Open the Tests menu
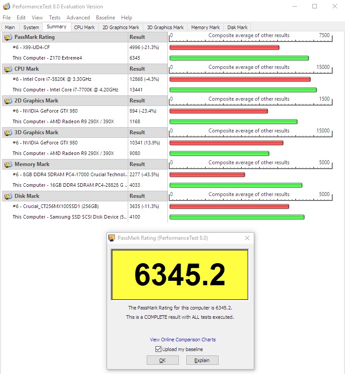345x374 pixels. pyautogui.click(x=55, y=17)
